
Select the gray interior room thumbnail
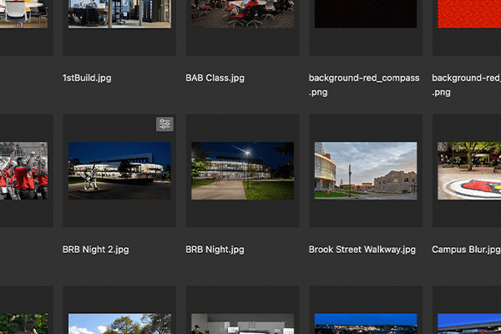coord(242,324)
